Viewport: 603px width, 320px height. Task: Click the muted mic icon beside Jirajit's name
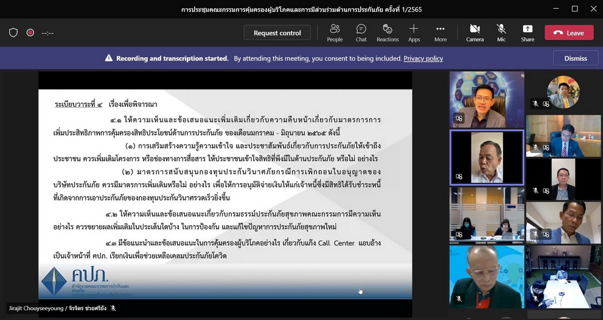coord(113,308)
